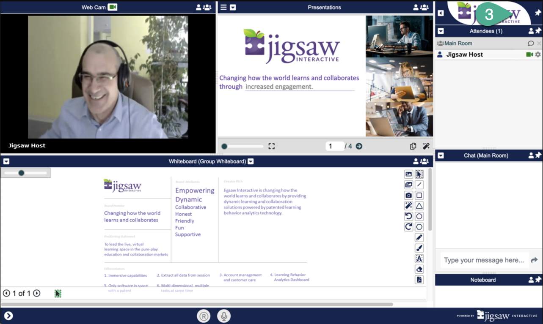
Task: Click the camera snapshot icon on whiteboard
Action: [408, 195]
